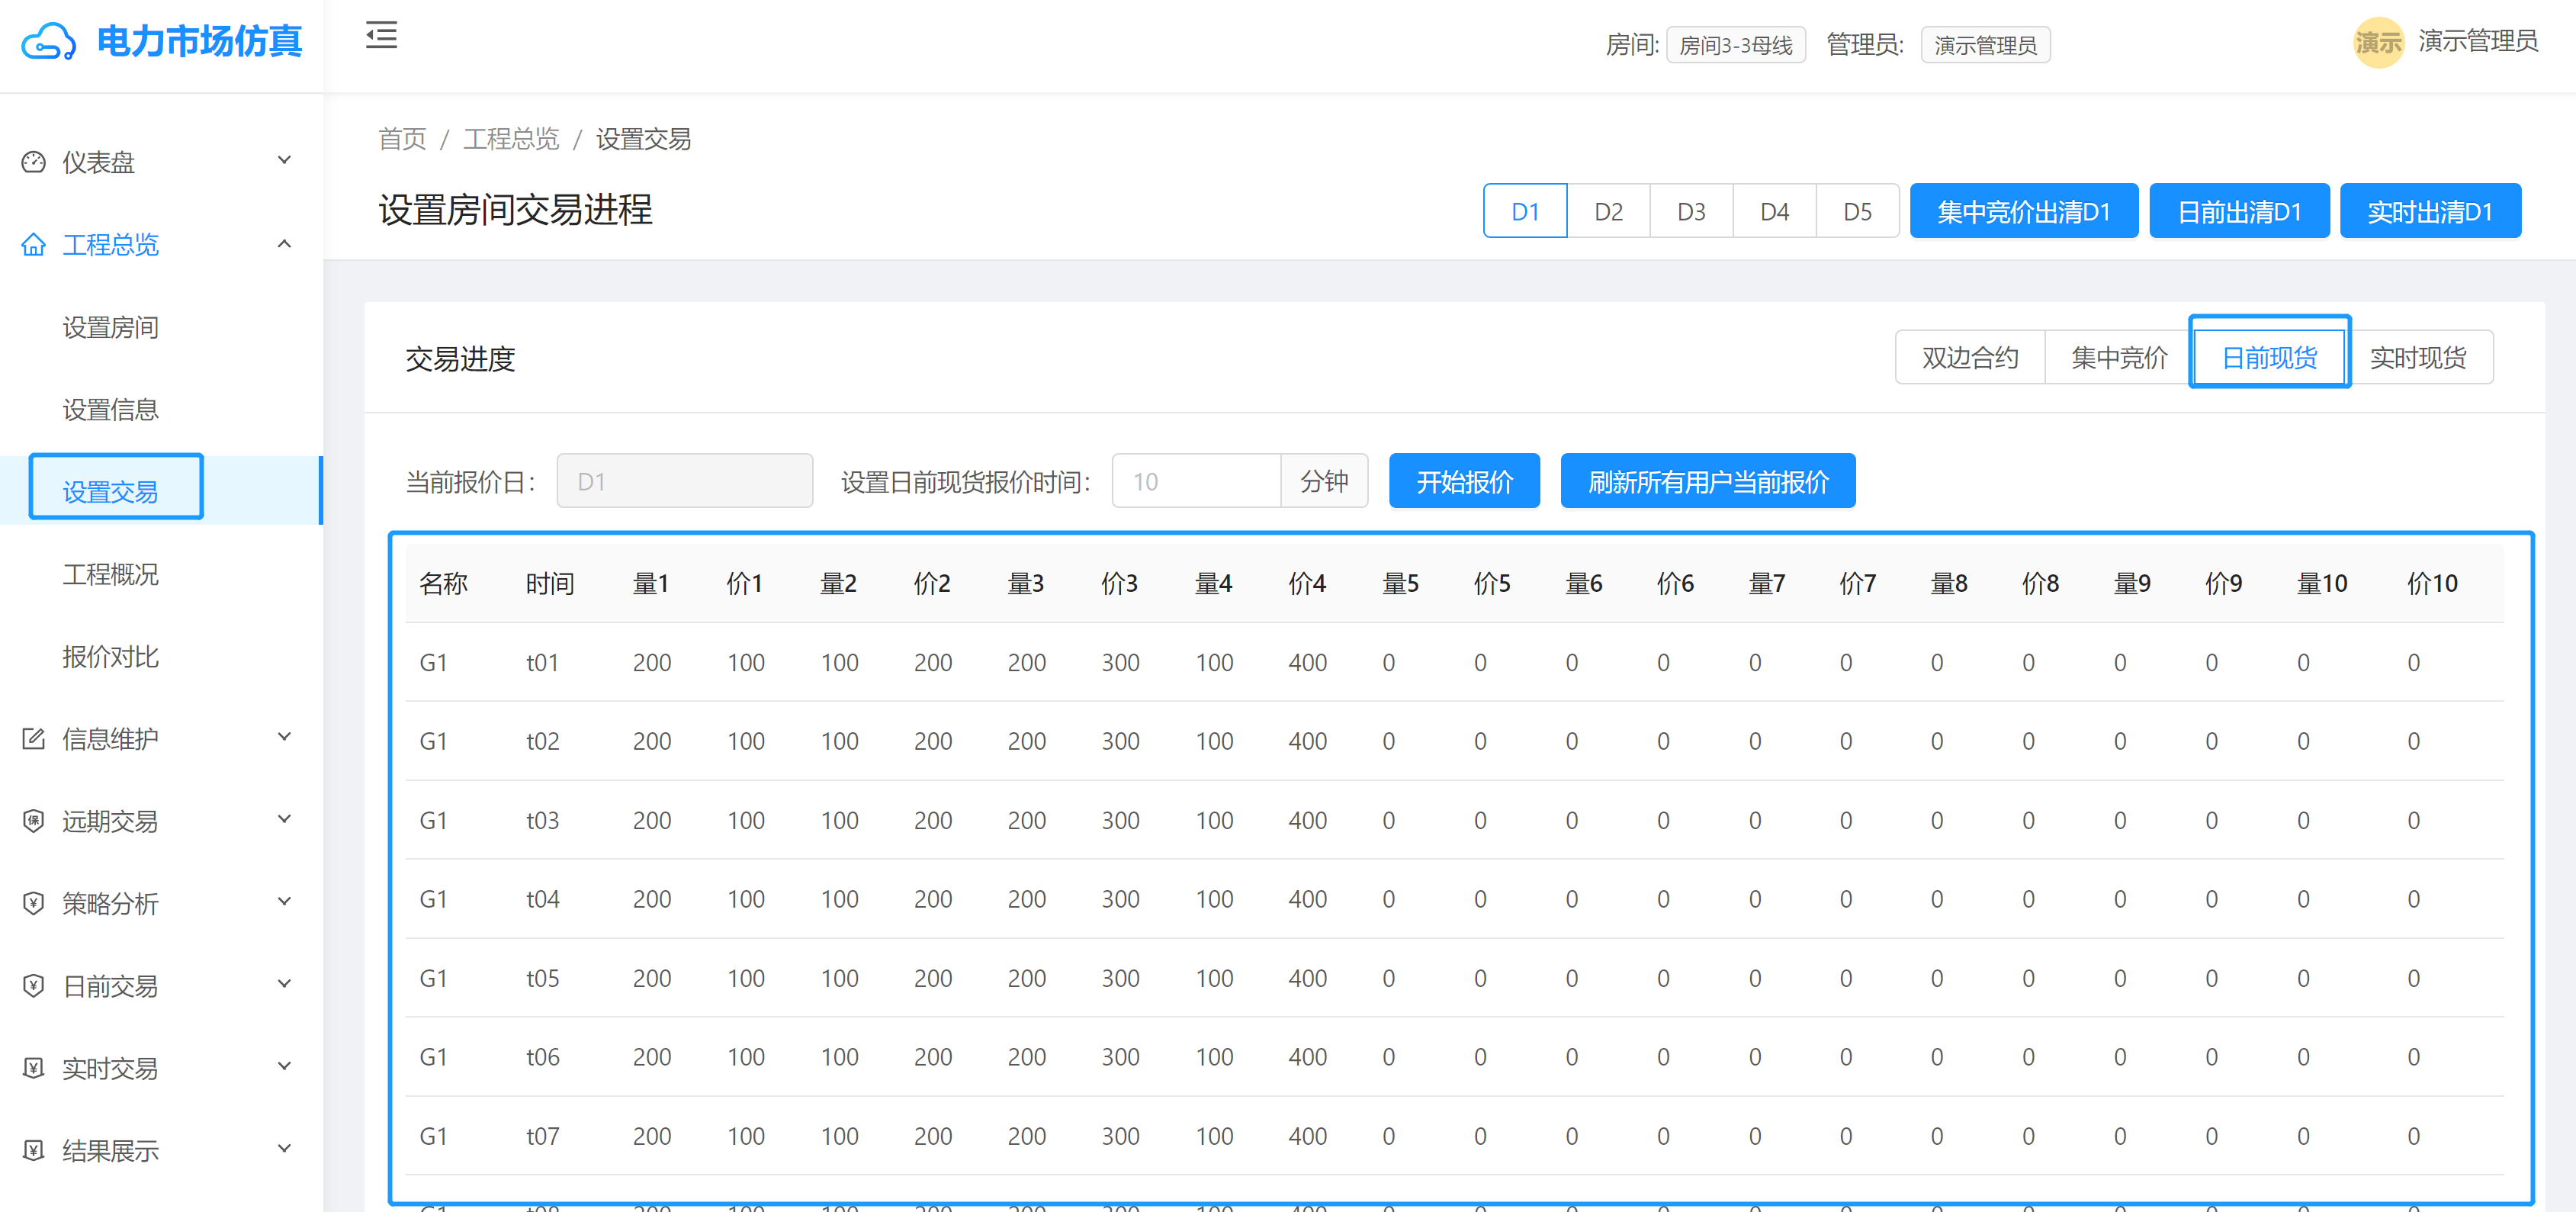Open 工程概况 in the sidebar
The width and height of the screenshot is (2576, 1212).
[111, 574]
